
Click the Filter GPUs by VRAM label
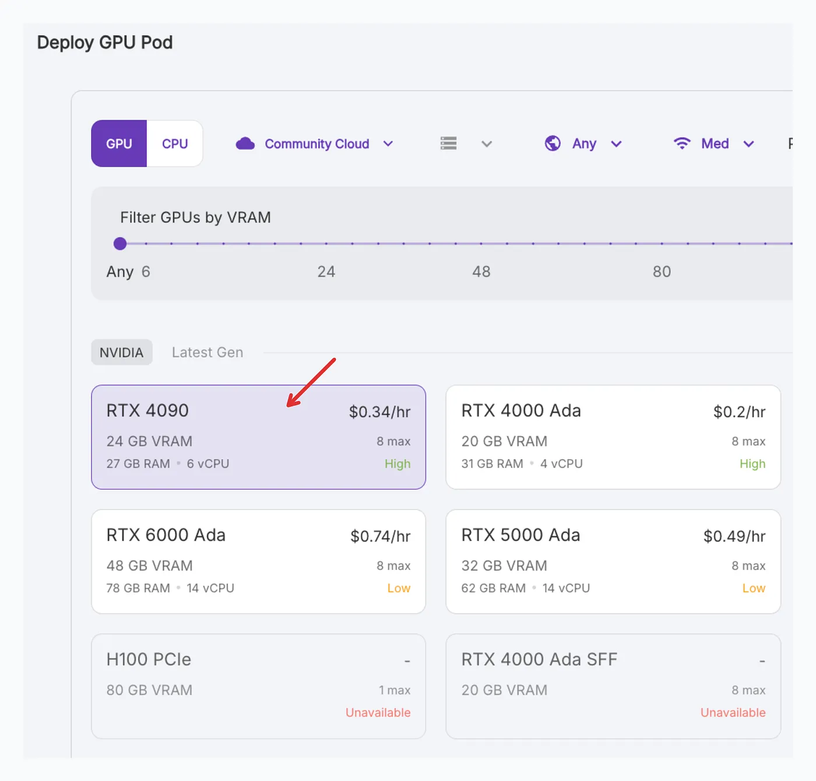(195, 217)
